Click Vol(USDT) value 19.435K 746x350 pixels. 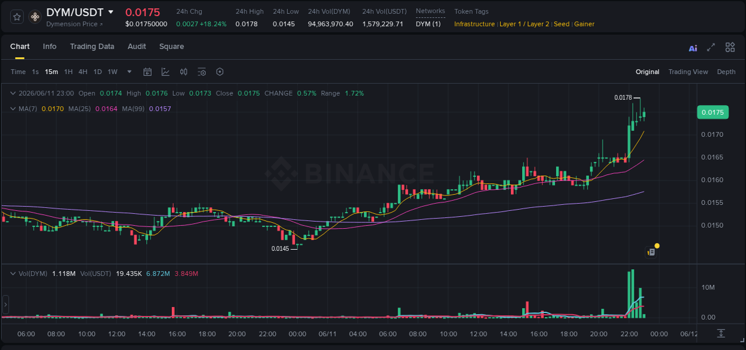[129, 274]
